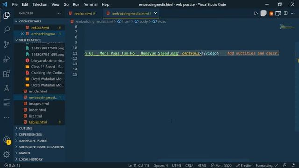The height and width of the screenshot is (168, 299).
Task: Open the Selection menu
Action: tap(40, 4)
